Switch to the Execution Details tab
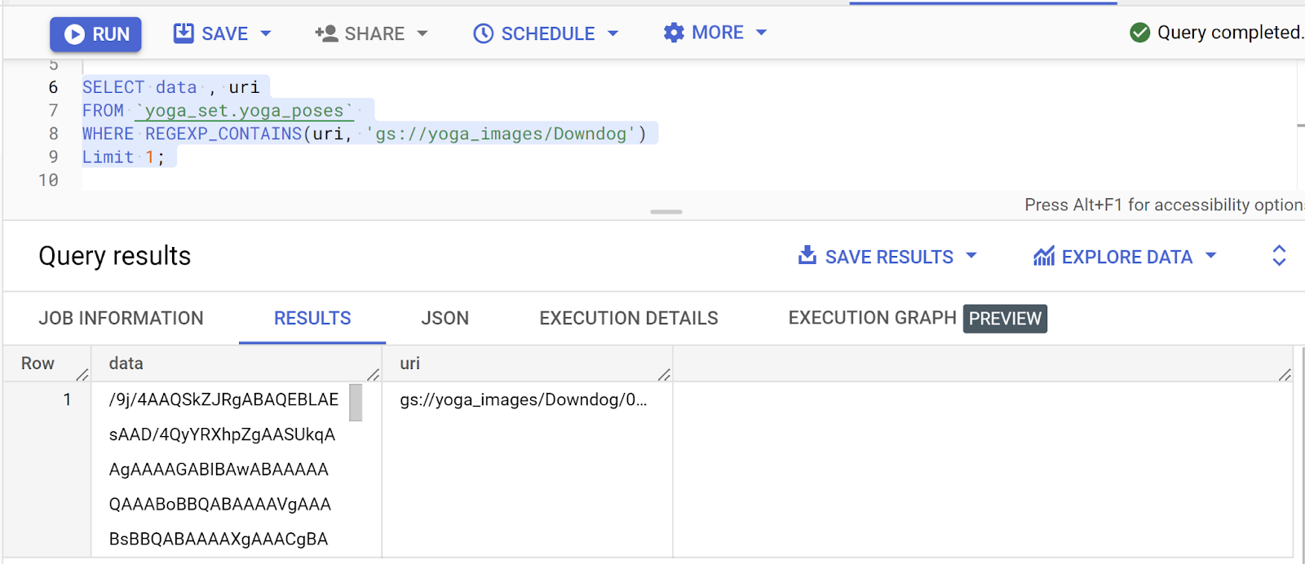 pos(628,318)
